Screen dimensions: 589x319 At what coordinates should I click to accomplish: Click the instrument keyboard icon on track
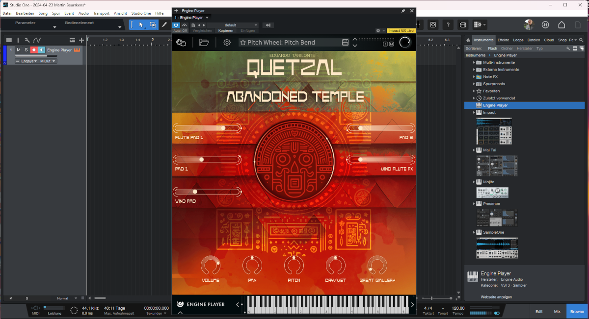pos(77,50)
